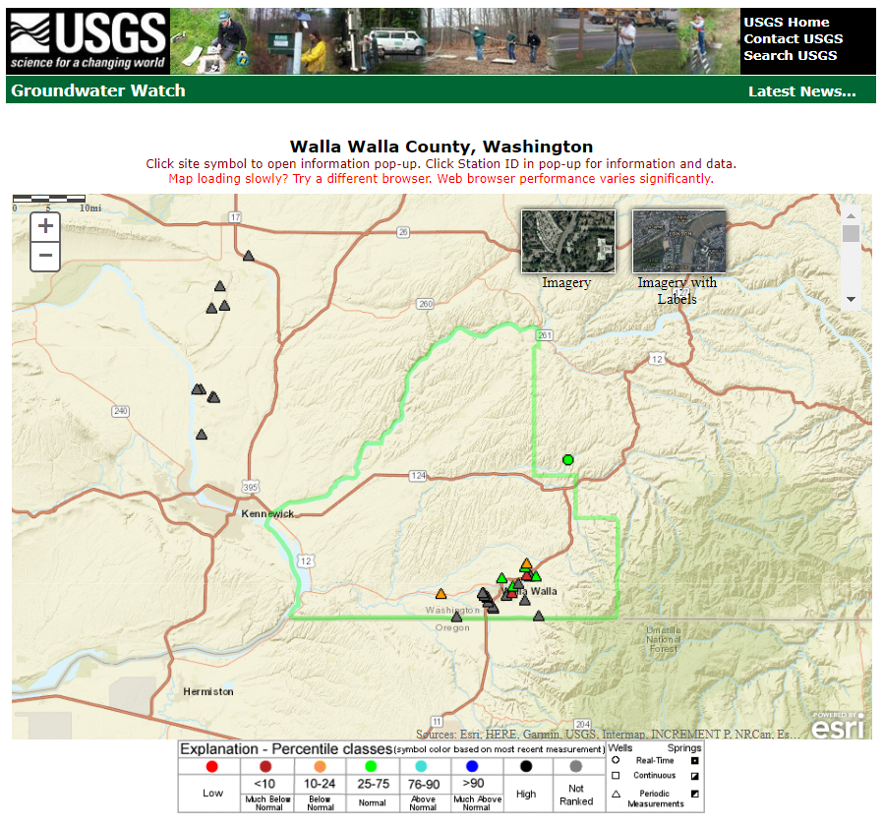The width and height of the screenshot is (883, 826).
Task: Go to Groundwater Watch home link
Action: coord(98,90)
